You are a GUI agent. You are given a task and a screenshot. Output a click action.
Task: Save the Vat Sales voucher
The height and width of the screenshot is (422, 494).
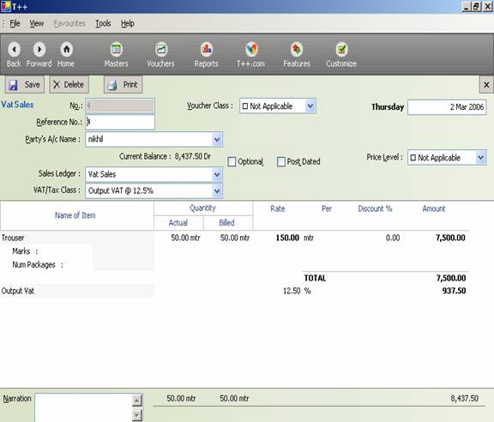click(x=25, y=84)
